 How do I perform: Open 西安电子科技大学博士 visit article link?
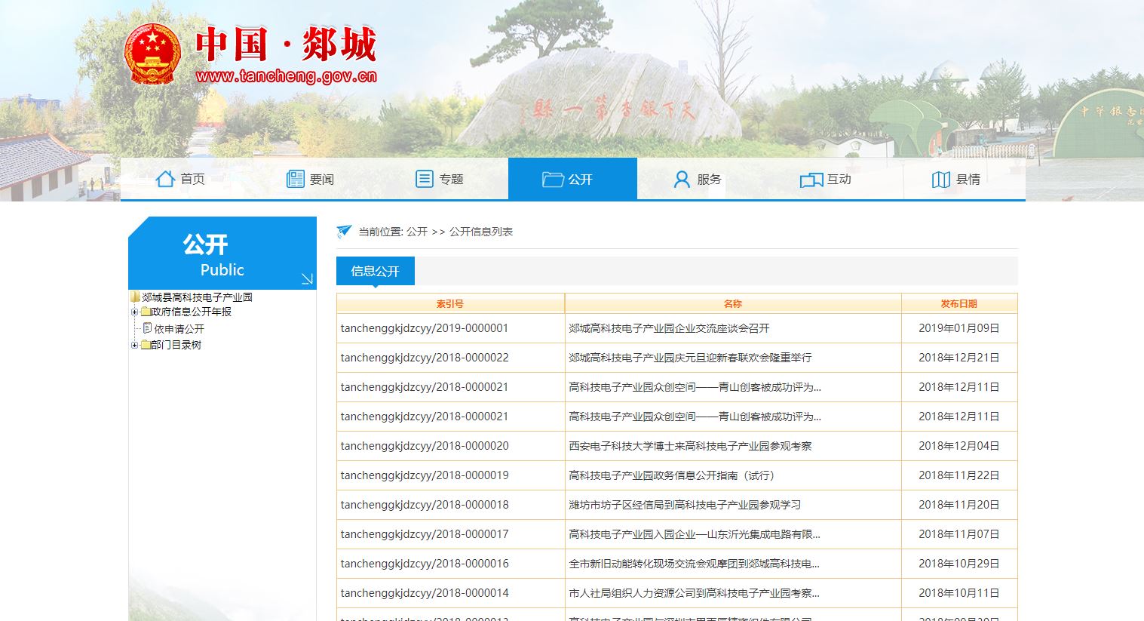690,446
